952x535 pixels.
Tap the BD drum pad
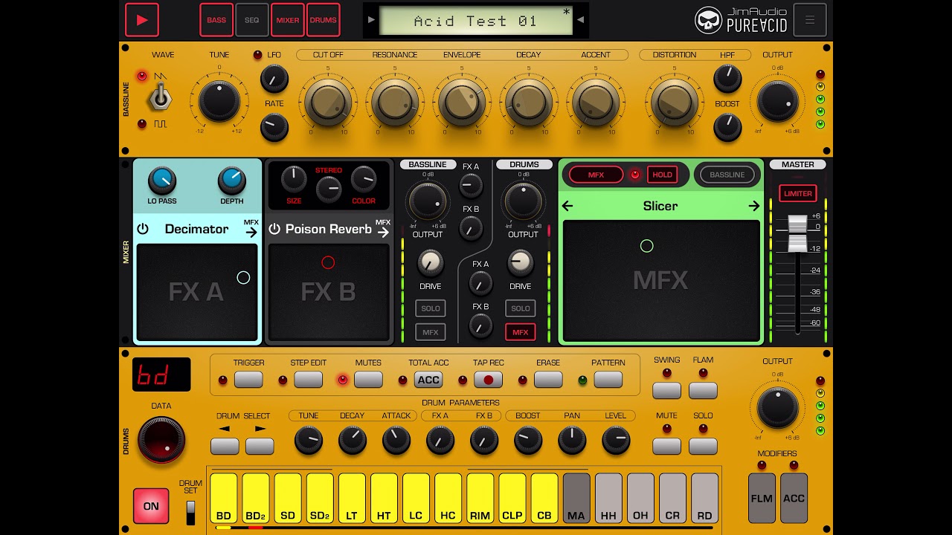[x=224, y=498]
